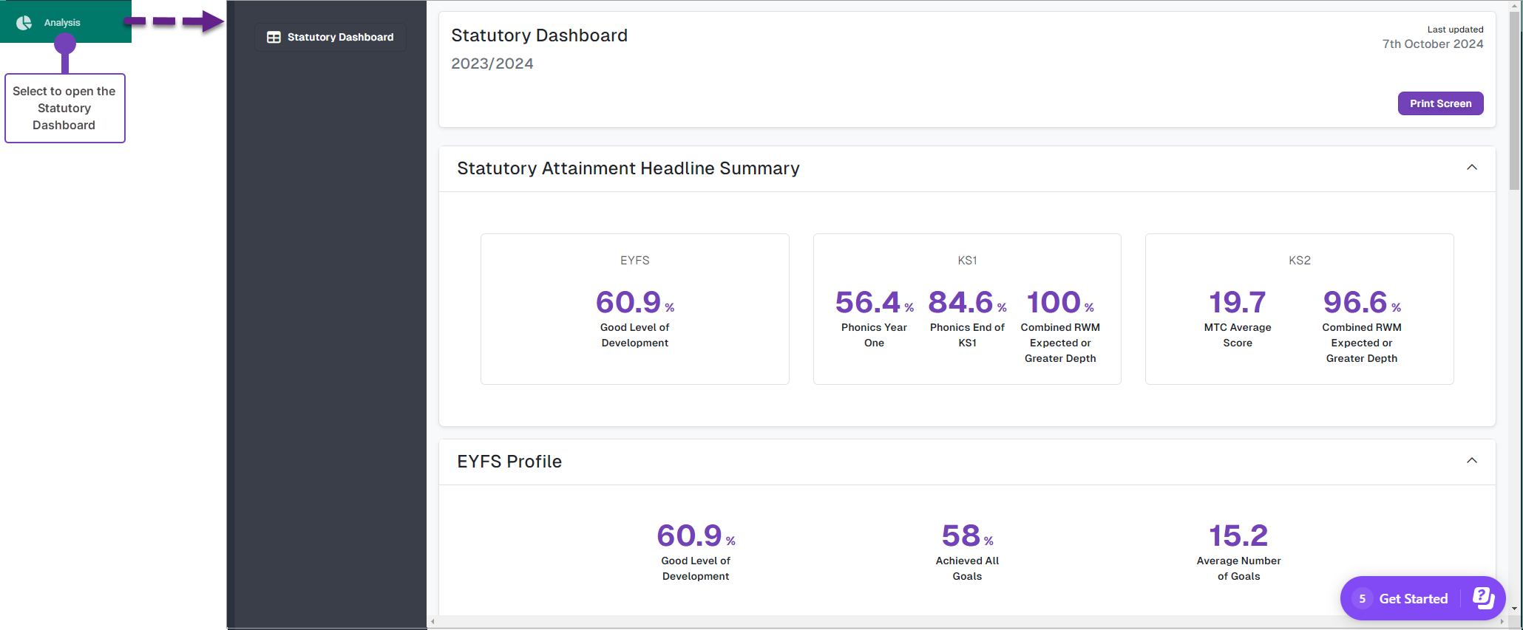The height and width of the screenshot is (630, 1523).
Task: Click the Statutory Dashboard table icon
Action: pos(274,37)
